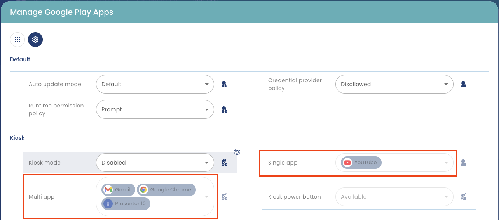Click the reset arrow icon above Kiosk mode

[x=237, y=152]
